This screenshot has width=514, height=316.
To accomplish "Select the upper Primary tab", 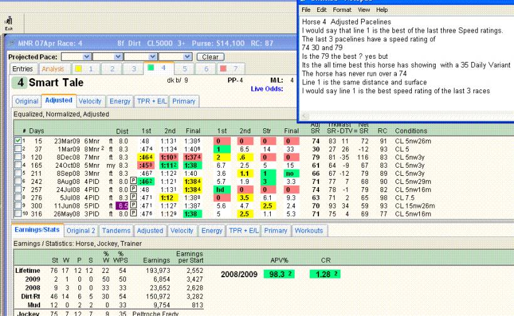I will click(x=184, y=101).
